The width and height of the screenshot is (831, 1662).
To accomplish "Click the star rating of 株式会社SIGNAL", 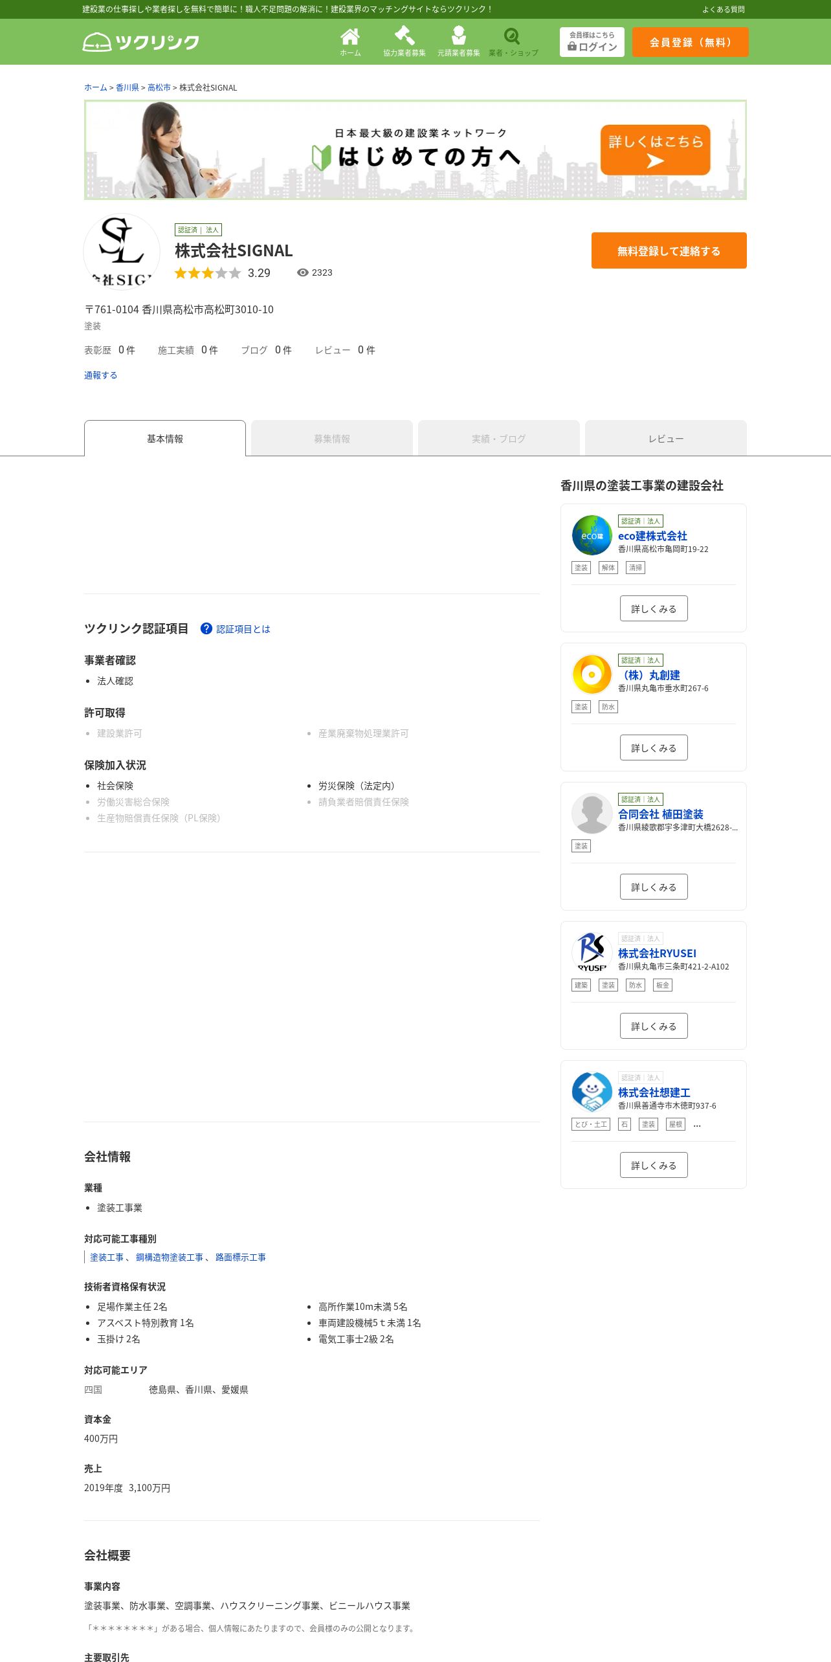I will [207, 273].
